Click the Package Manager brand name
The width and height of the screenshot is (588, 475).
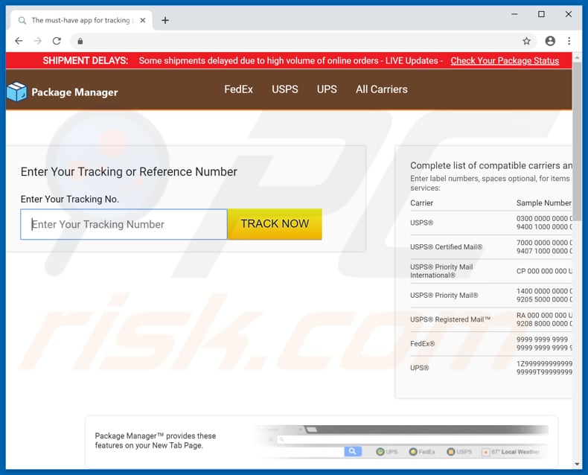click(x=74, y=92)
